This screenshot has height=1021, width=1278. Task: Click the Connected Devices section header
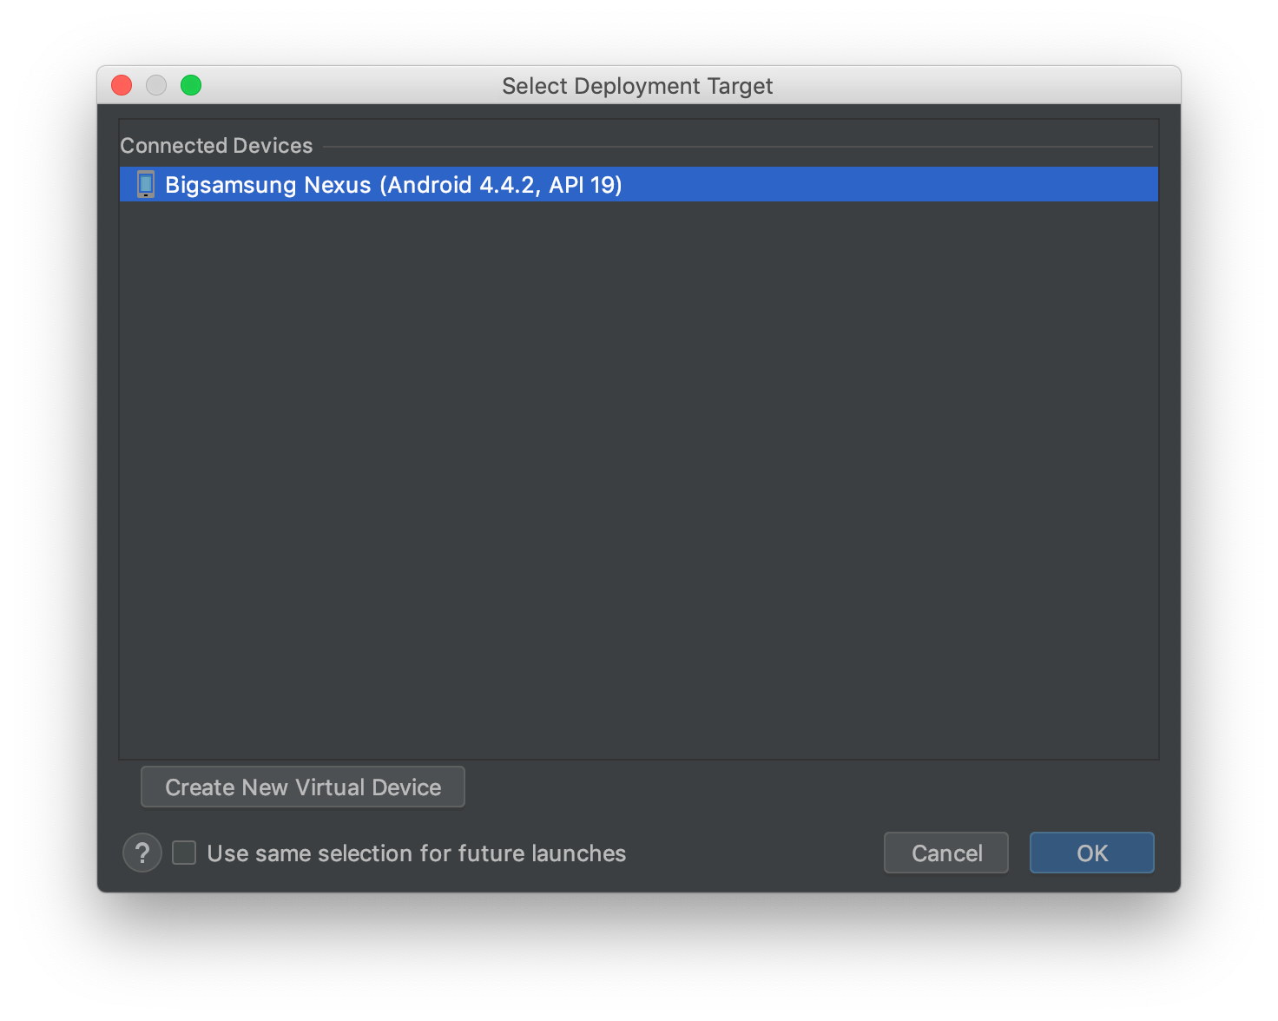(216, 146)
